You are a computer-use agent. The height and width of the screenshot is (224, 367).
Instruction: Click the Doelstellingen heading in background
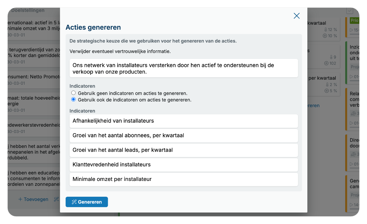[28, 10]
